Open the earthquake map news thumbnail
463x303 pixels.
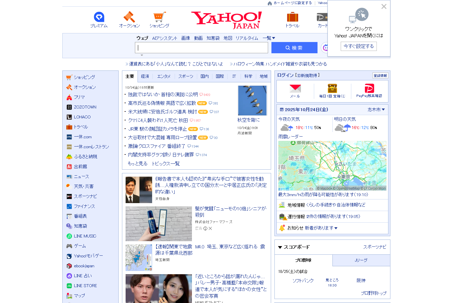click(139, 258)
